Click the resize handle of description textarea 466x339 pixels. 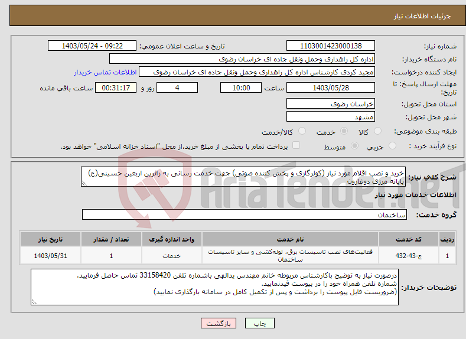click(84, 183)
